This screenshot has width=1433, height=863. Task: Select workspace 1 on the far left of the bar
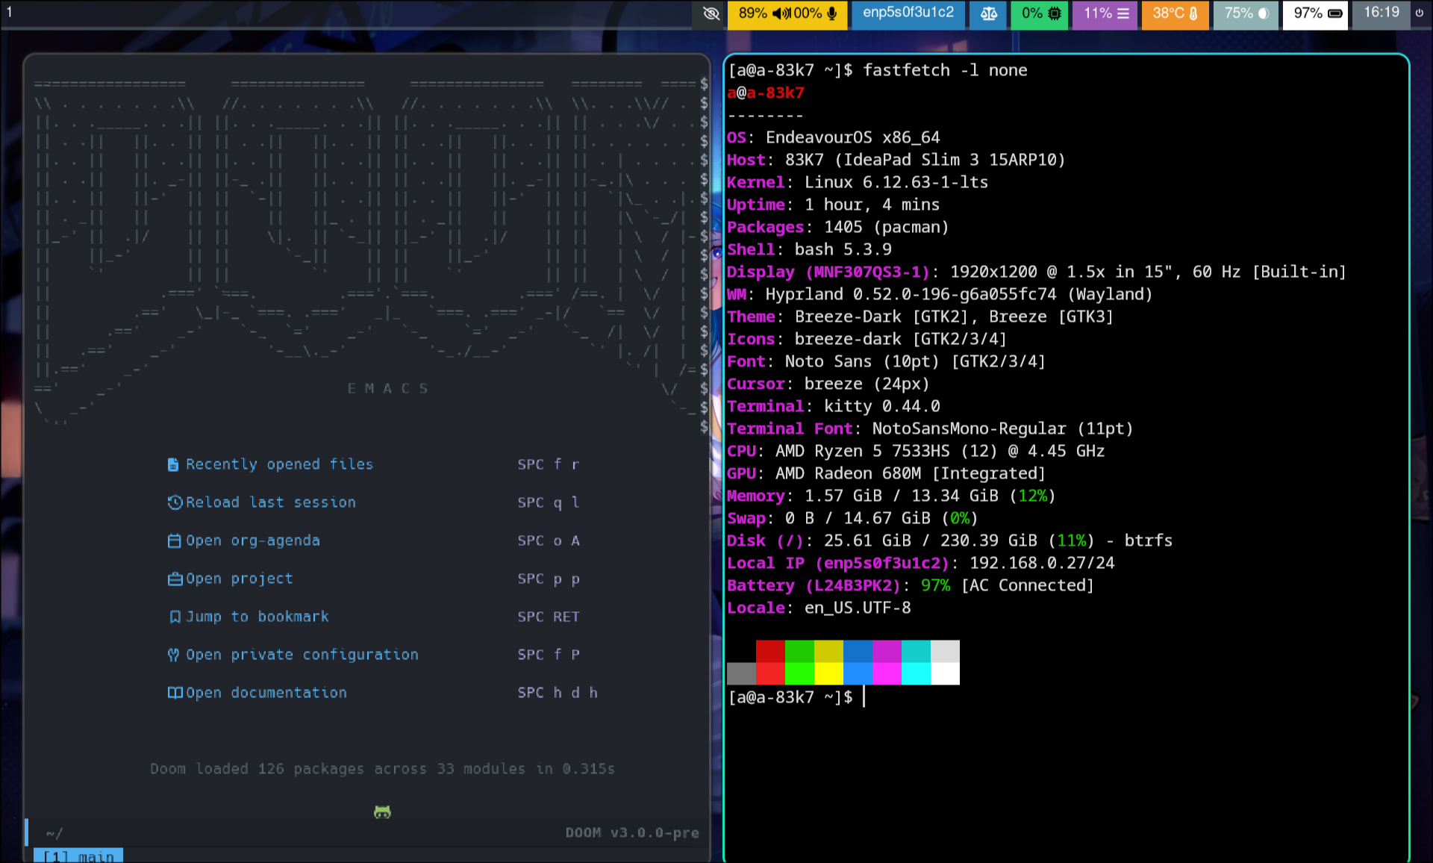(10, 12)
